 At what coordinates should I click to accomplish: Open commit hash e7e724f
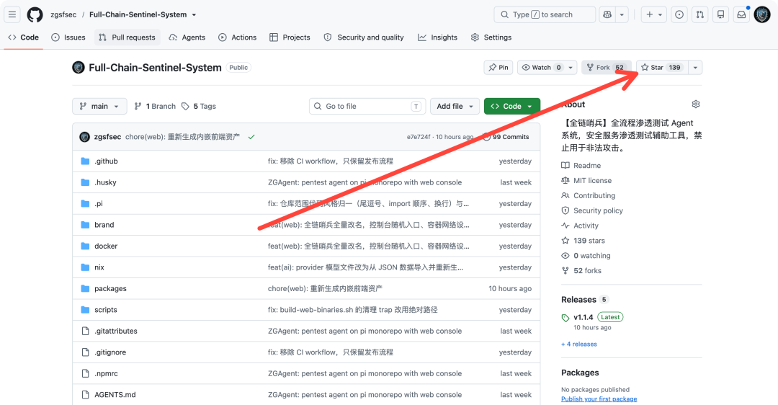[x=419, y=137]
